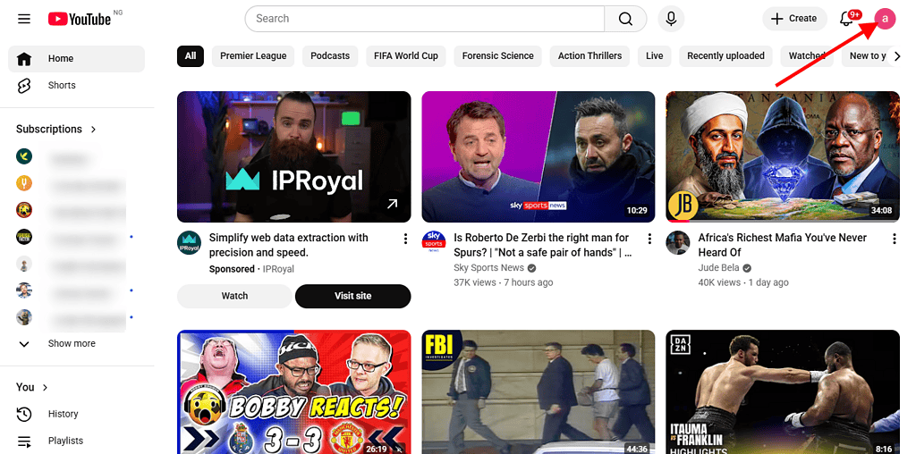Select the FIFA World Cup chip
Image resolution: width=916 pixels, height=454 pixels.
pos(406,56)
